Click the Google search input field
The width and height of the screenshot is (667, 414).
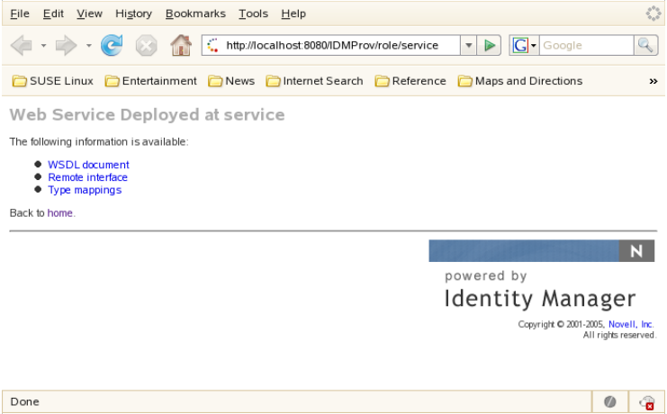(586, 45)
